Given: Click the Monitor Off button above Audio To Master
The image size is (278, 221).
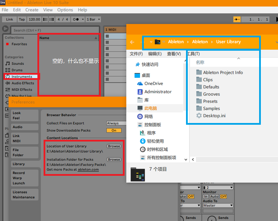Looking at the screenshot, I should pyautogui.click(x=223, y=197).
